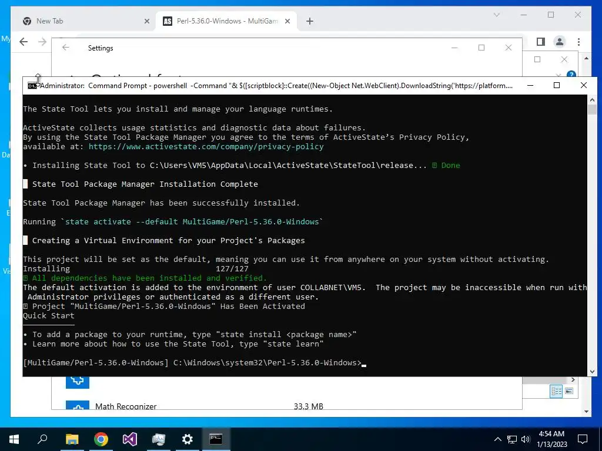The height and width of the screenshot is (451, 602).
Task: Go forward in the Chrome browser
Action: tap(42, 42)
